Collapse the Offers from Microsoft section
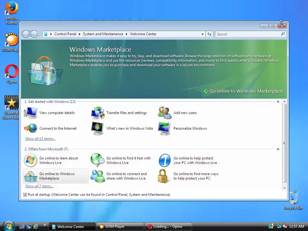 pyautogui.click(x=278, y=149)
